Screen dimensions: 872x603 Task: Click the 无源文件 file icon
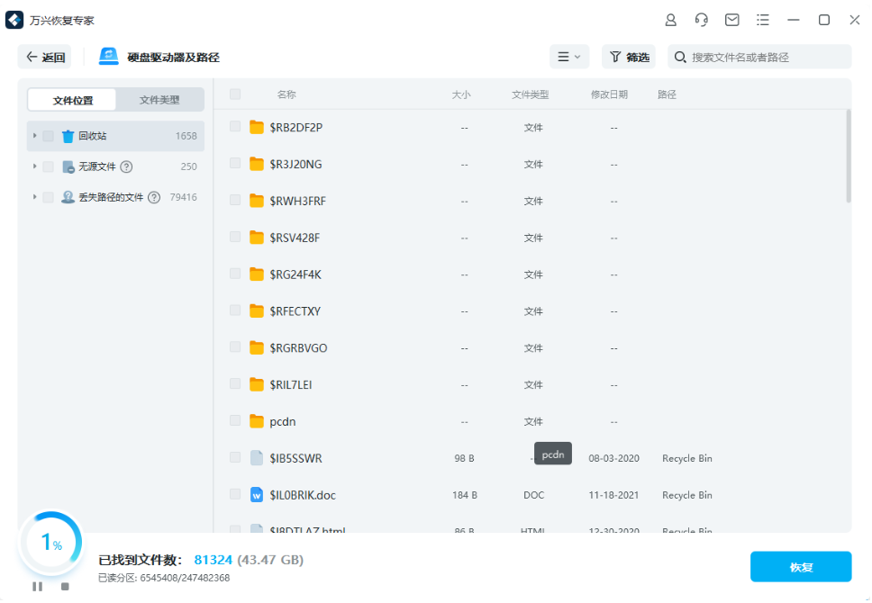[68, 166]
